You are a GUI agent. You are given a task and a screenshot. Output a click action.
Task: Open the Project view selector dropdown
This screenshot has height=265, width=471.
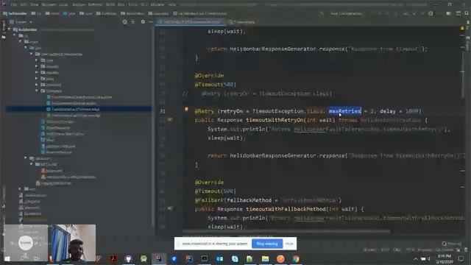21,22
